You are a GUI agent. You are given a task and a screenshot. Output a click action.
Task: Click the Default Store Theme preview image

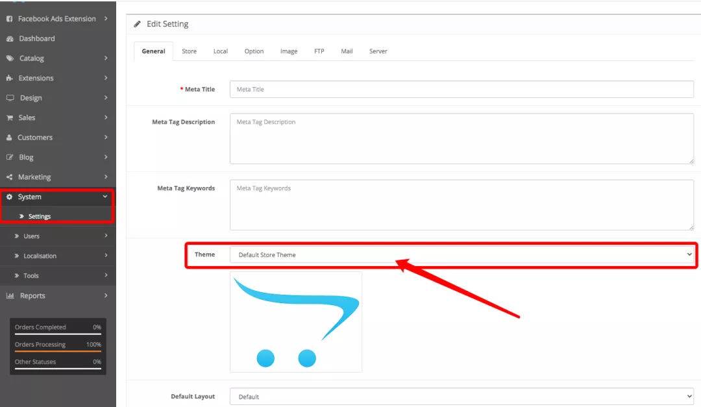296,322
